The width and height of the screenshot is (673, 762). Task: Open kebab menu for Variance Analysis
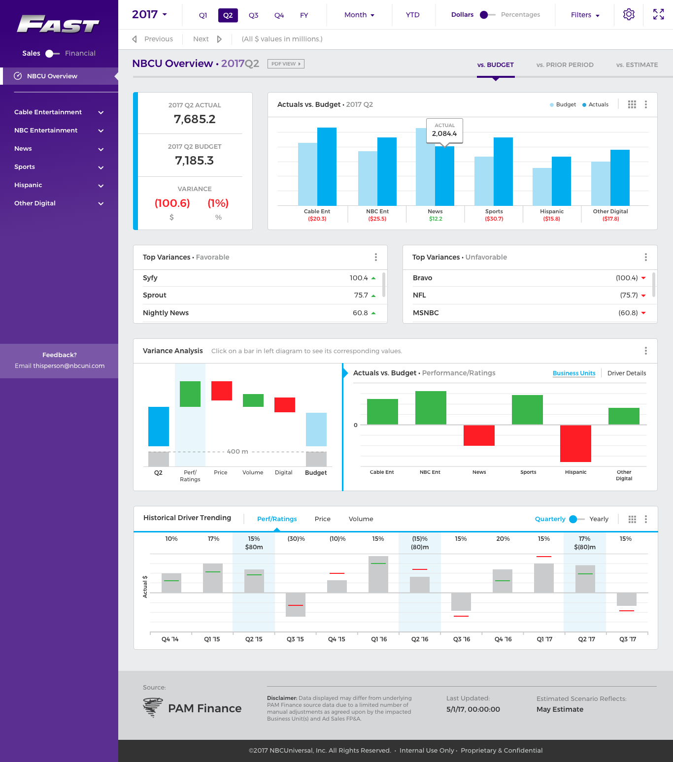pos(646,351)
